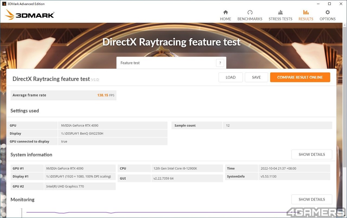
Task: Click the Average frame rate label
Action: (29, 95)
